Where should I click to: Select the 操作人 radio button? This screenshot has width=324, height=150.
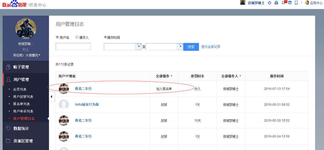pyautogui.click(x=77, y=37)
